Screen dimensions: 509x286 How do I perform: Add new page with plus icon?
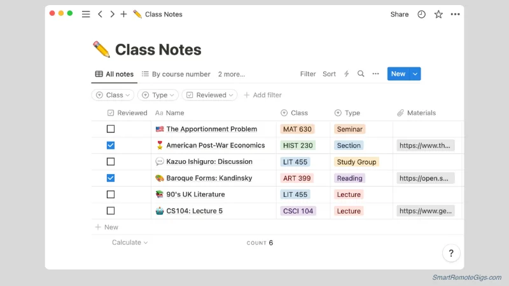123,14
